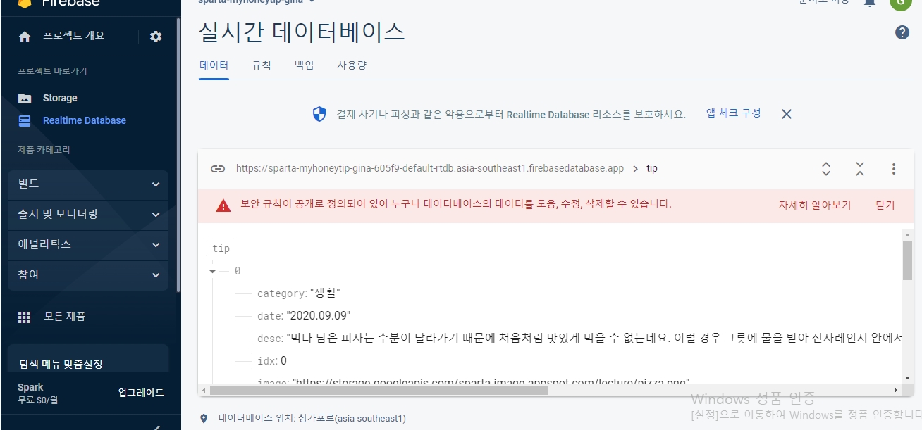Click the 모든 제품 grid icon

25,317
